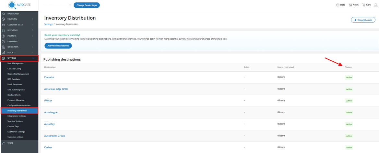Open the shopping Cart icon
The image size is (379, 153).
364,5
